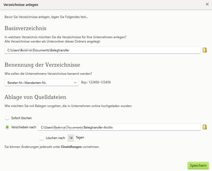Click the Verzeichnisse anlegen title bar text

[x=21, y=5]
